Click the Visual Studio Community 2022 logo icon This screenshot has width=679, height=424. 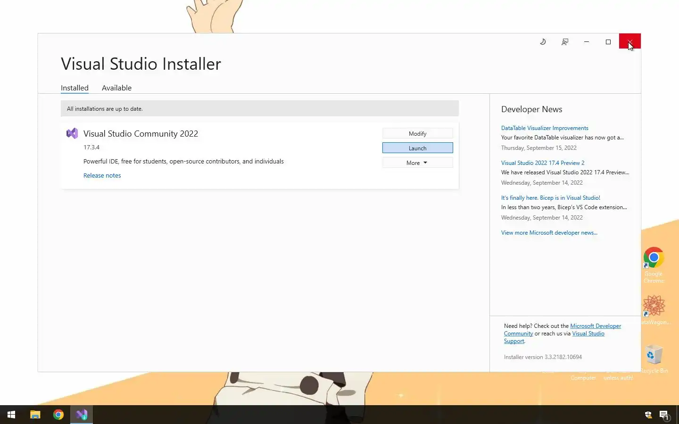pyautogui.click(x=72, y=133)
